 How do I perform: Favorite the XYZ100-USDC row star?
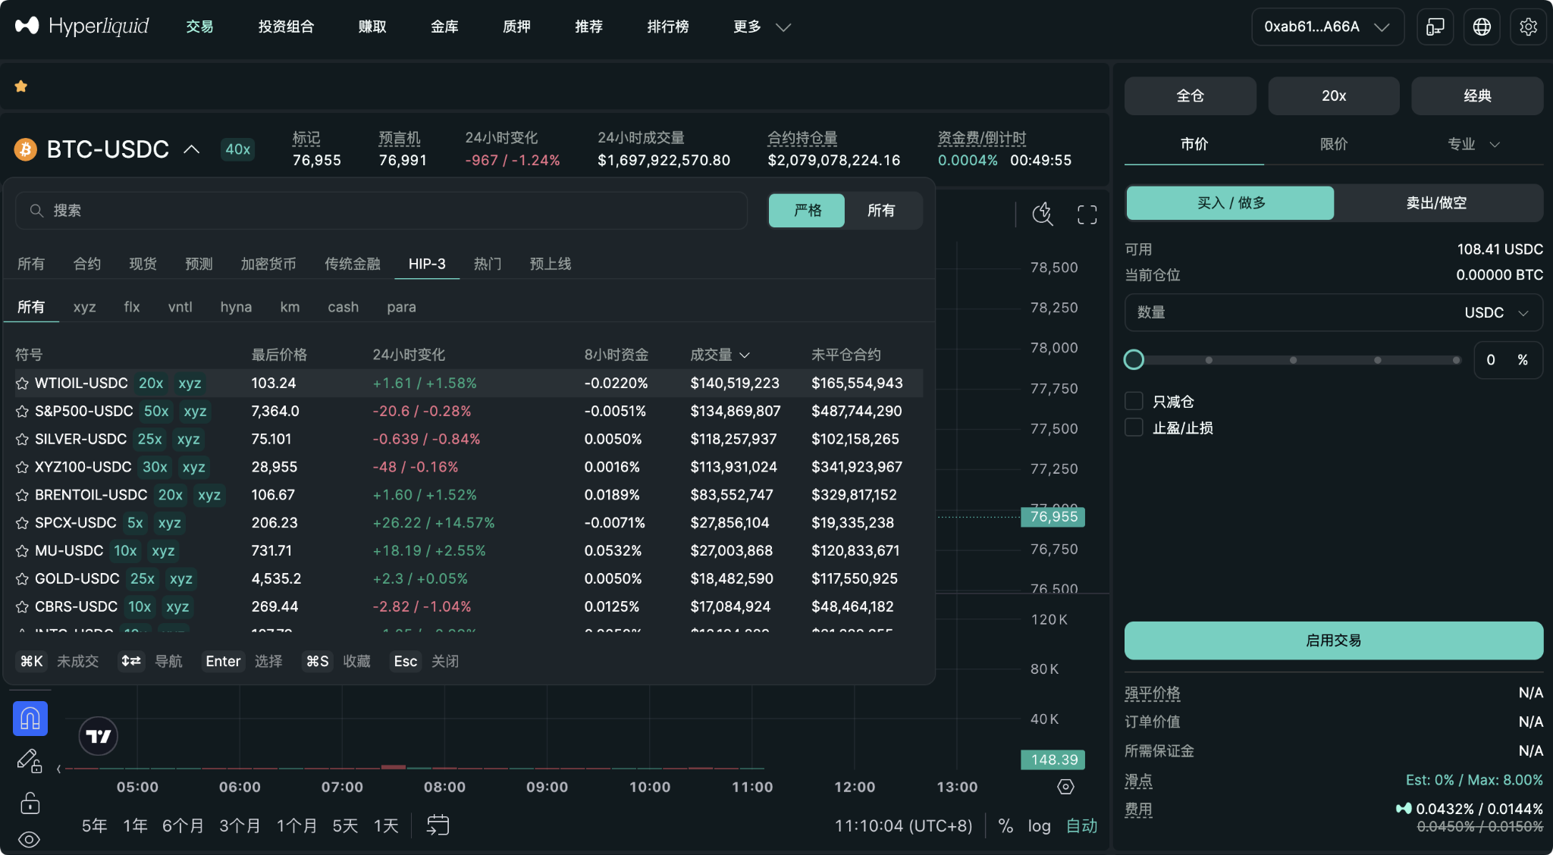[22, 468]
